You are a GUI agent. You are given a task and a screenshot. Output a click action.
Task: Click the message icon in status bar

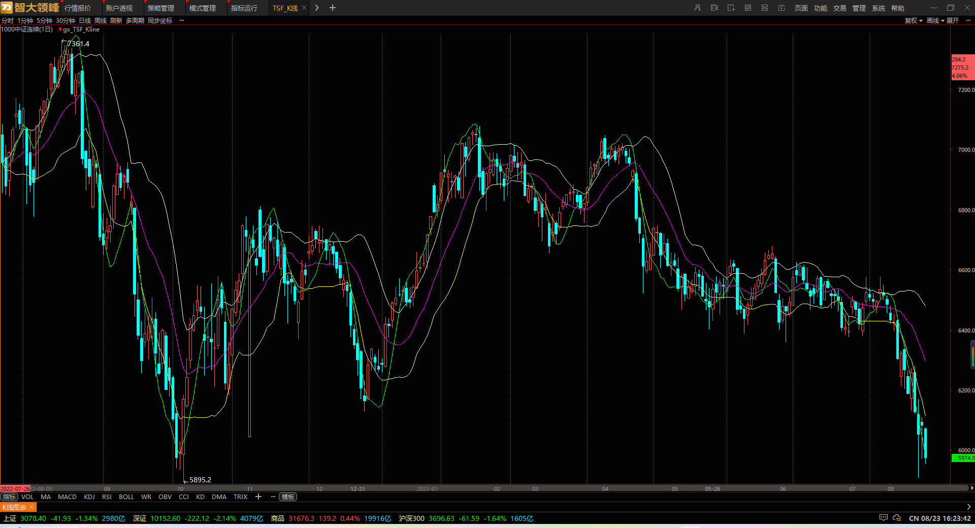tap(884, 518)
